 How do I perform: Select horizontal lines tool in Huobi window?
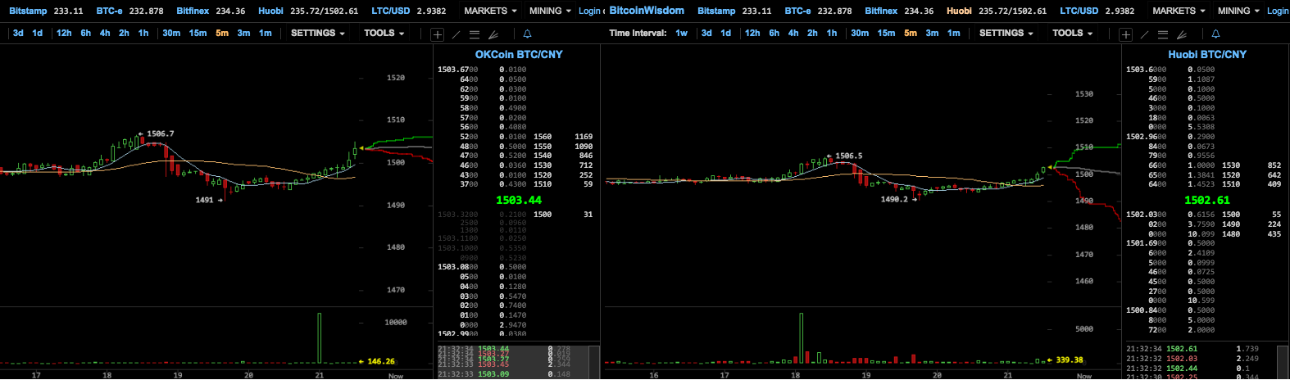pos(1163,34)
